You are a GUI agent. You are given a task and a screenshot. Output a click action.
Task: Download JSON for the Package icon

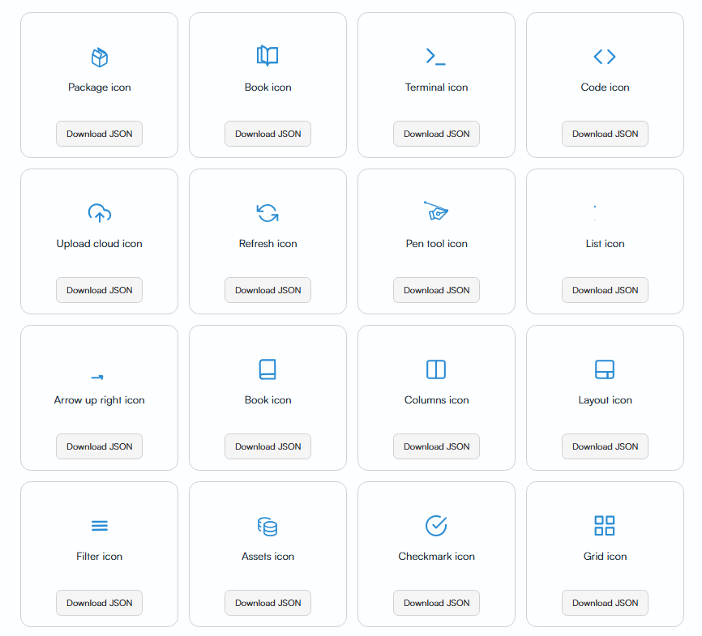[x=99, y=134]
